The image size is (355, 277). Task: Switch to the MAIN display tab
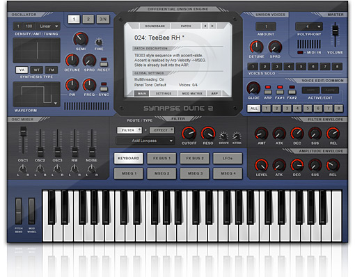[142, 93]
